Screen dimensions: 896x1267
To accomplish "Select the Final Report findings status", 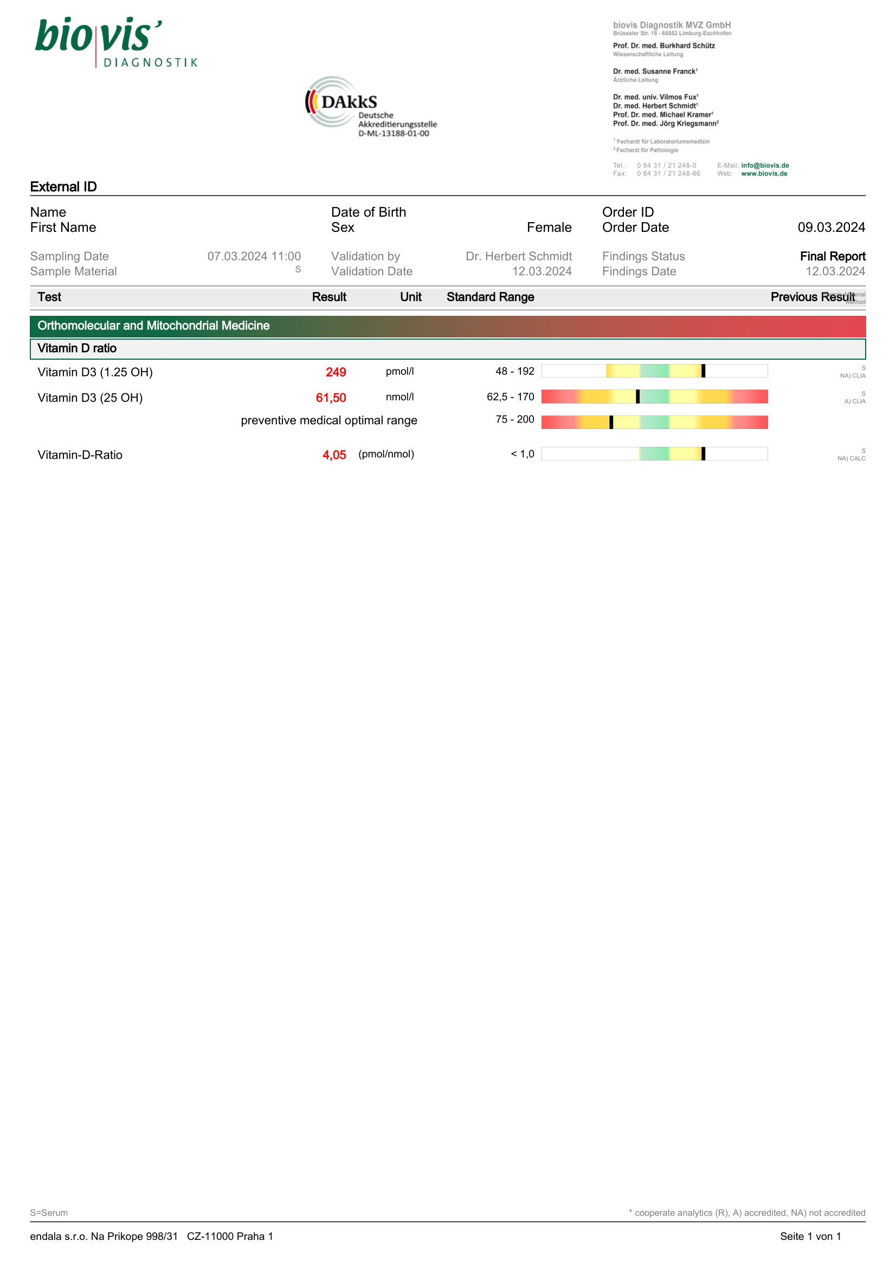I will (832, 256).
